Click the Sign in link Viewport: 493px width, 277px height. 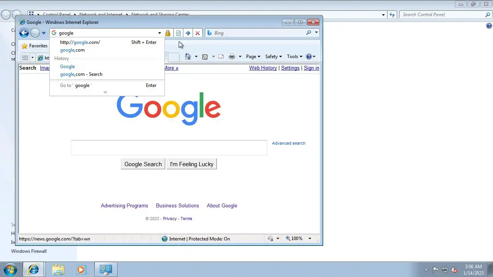pos(312,68)
